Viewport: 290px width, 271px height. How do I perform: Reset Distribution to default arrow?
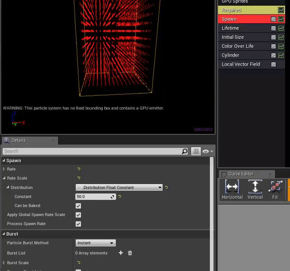167,187
